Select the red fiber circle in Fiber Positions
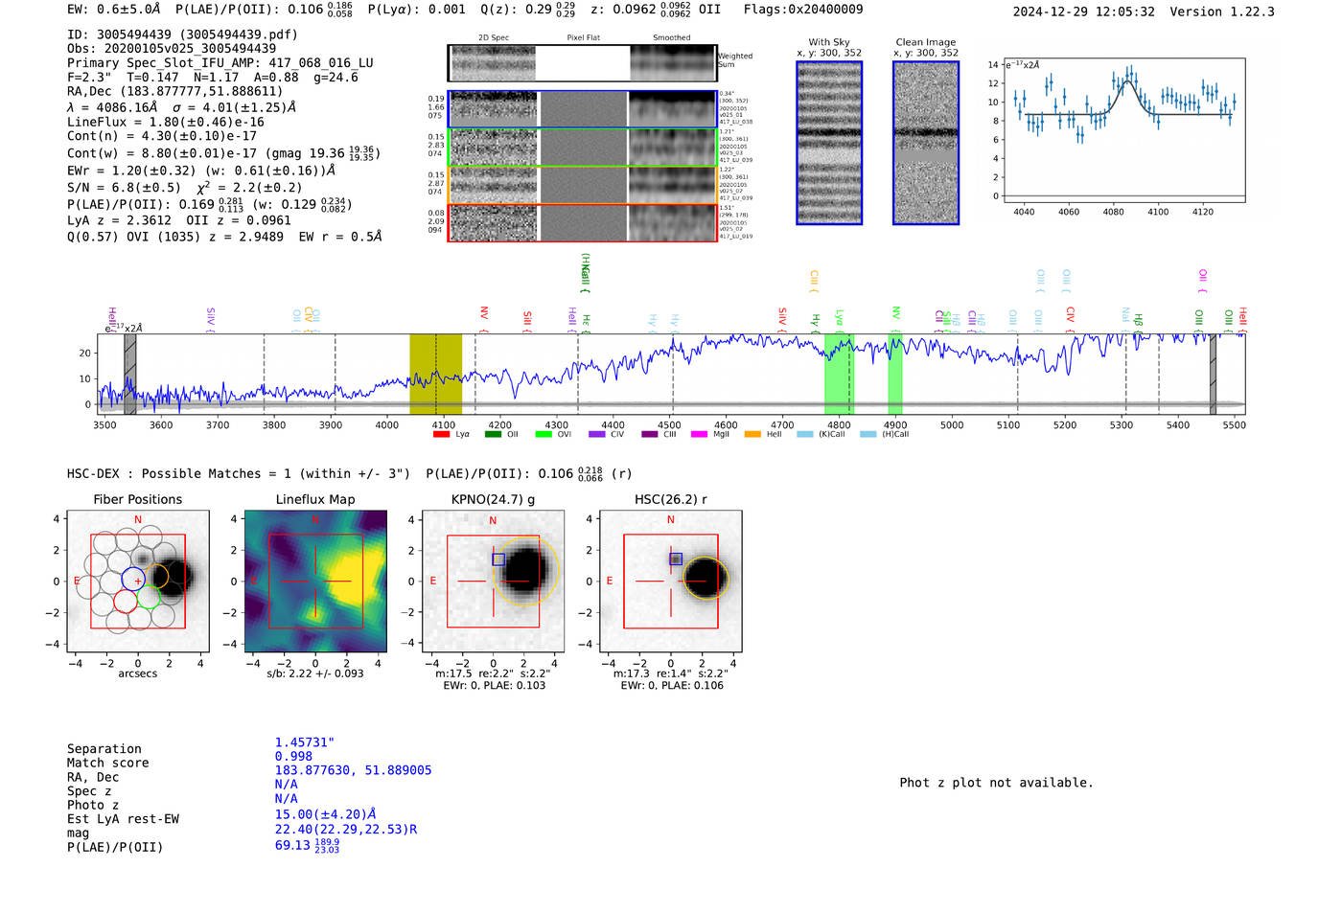The width and height of the screenshot is (1342, 913). [126, 601]
